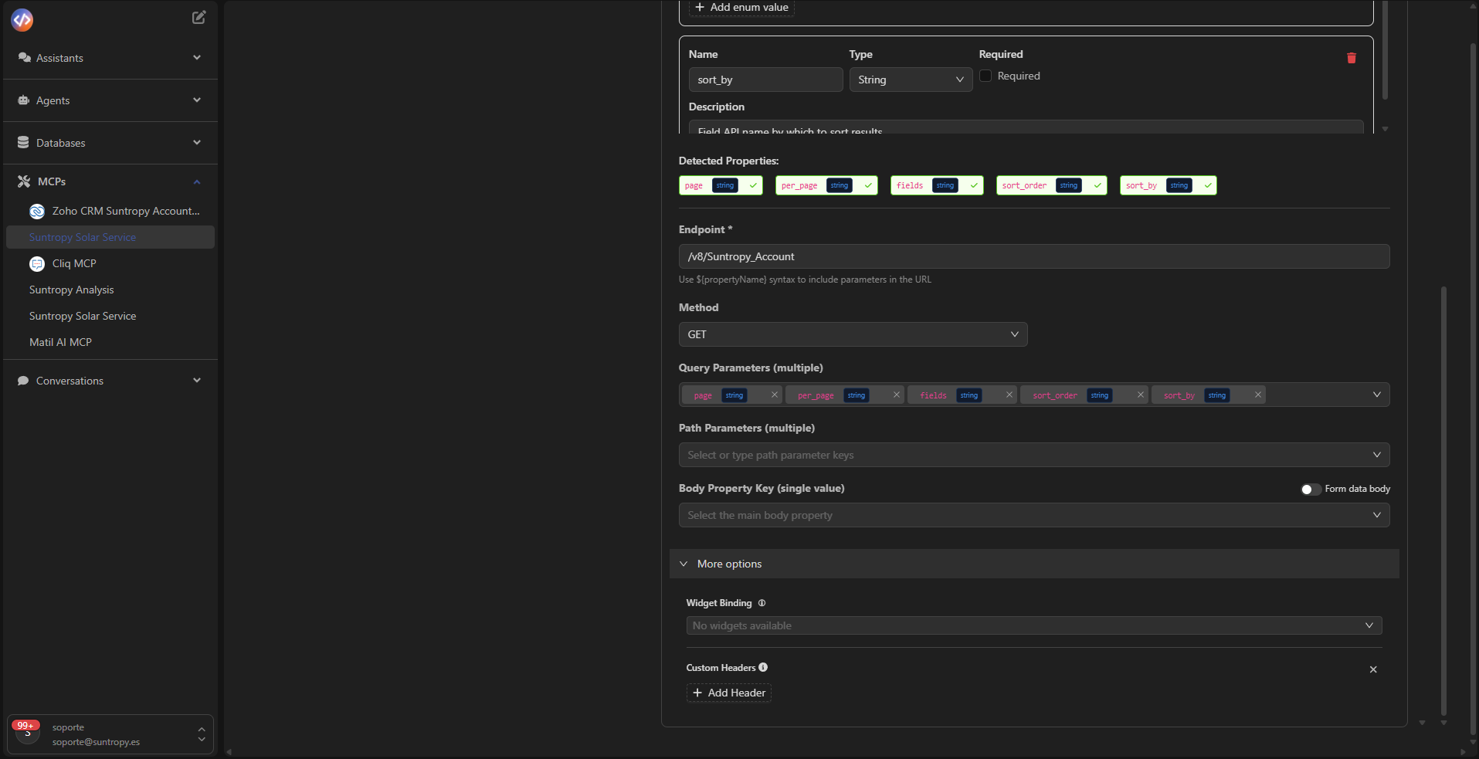Expand the Agents section
The image size is (1479, 759).
click(197, 100)
